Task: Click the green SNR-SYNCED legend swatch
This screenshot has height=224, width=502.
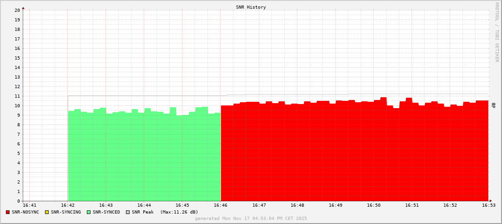Action: pos(89,212)
